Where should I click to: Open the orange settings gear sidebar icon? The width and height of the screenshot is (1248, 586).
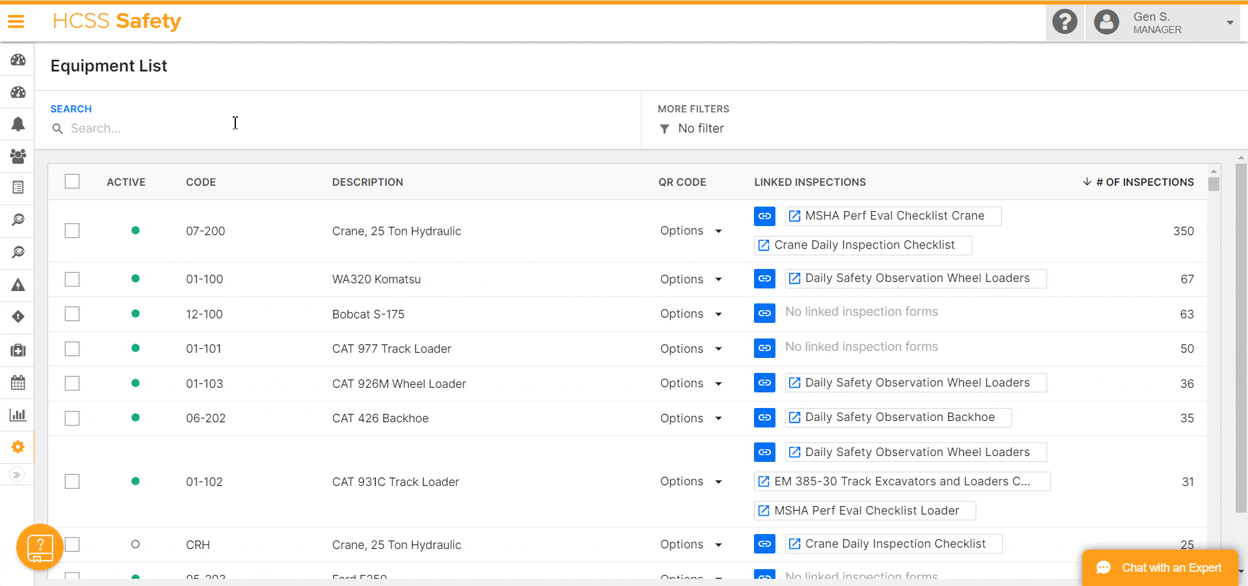pyautogui.click(x=18, y=447)
